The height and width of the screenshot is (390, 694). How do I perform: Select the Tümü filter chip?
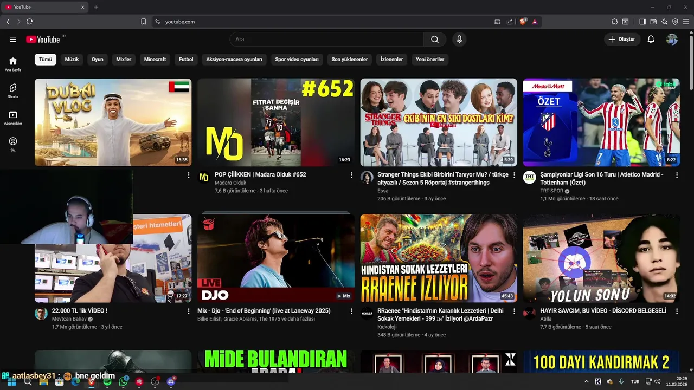pos(46,60)
